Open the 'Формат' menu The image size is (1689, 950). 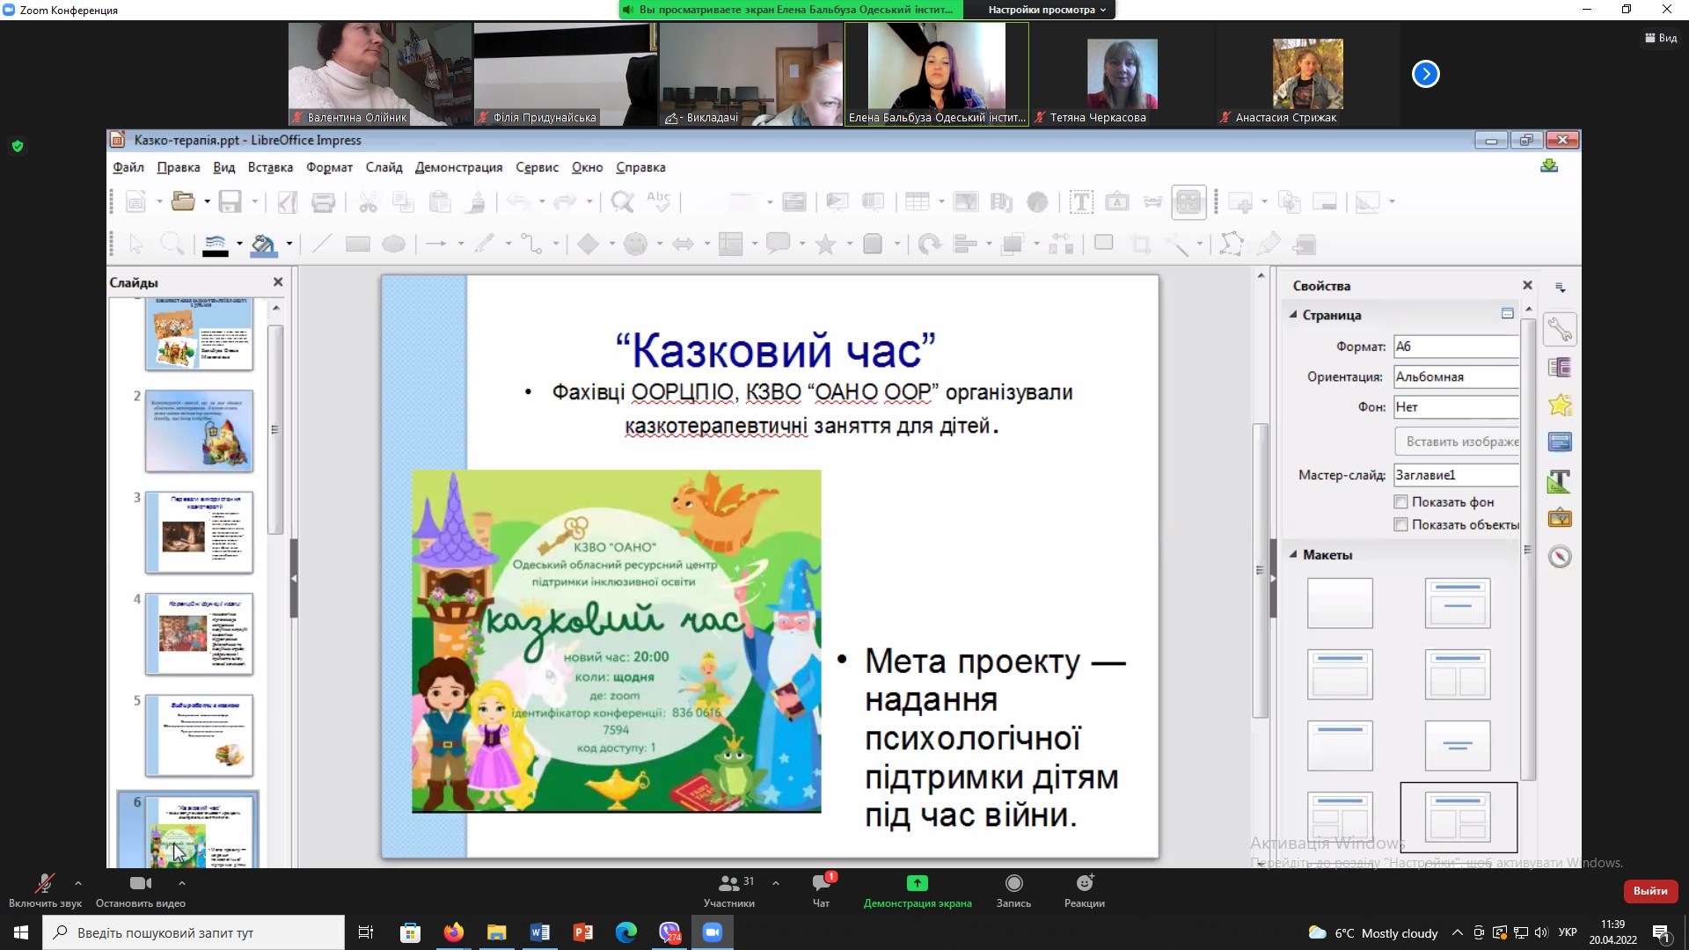coord(329,167)
